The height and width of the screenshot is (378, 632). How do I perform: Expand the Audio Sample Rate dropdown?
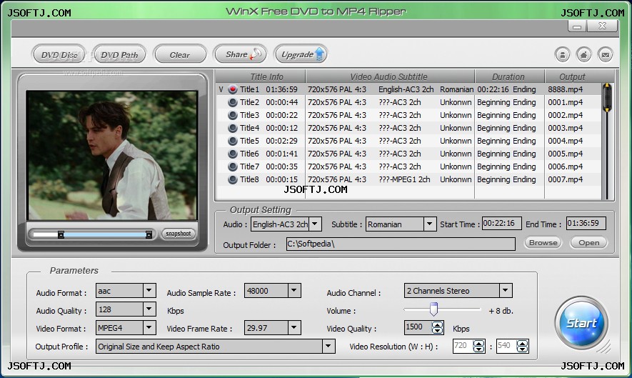click(294, 290)
